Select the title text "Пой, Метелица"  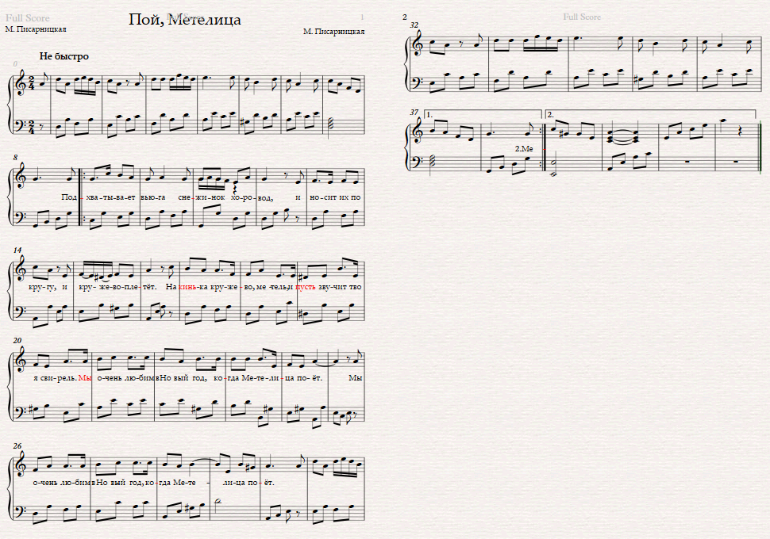[x=185, y=20]
